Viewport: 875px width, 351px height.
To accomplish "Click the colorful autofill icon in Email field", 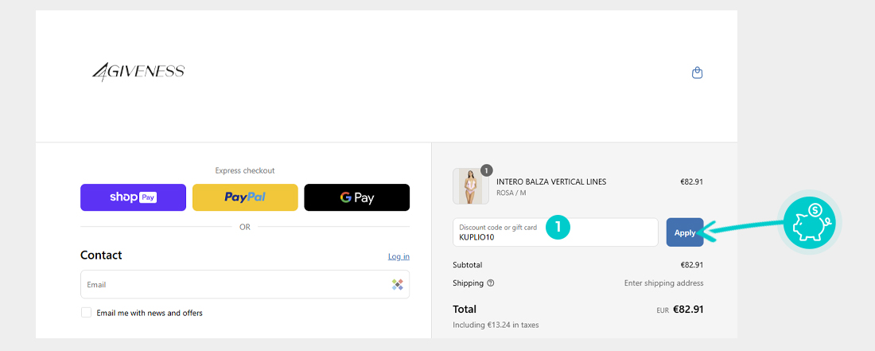I will click(397, 285).
